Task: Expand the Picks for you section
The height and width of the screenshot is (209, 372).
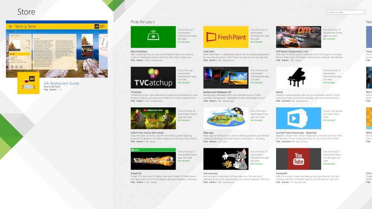Action: 143,22
